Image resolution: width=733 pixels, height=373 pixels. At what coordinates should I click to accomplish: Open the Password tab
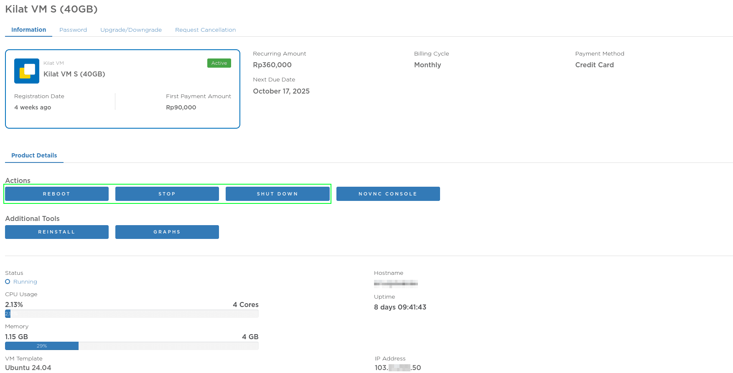pyautogui.click(x=73, y=30)
